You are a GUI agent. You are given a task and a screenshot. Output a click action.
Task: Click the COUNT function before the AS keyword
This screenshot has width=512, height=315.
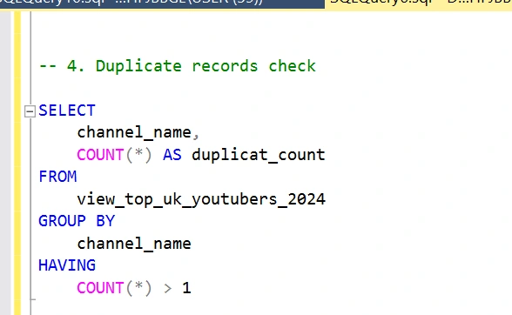click(100, 155)
